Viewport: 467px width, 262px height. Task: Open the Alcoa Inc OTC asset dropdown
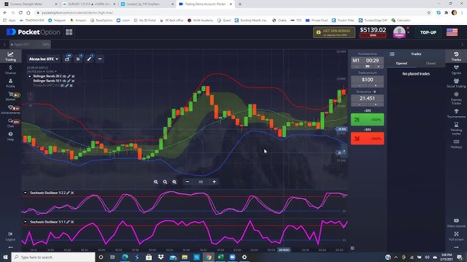44,59
